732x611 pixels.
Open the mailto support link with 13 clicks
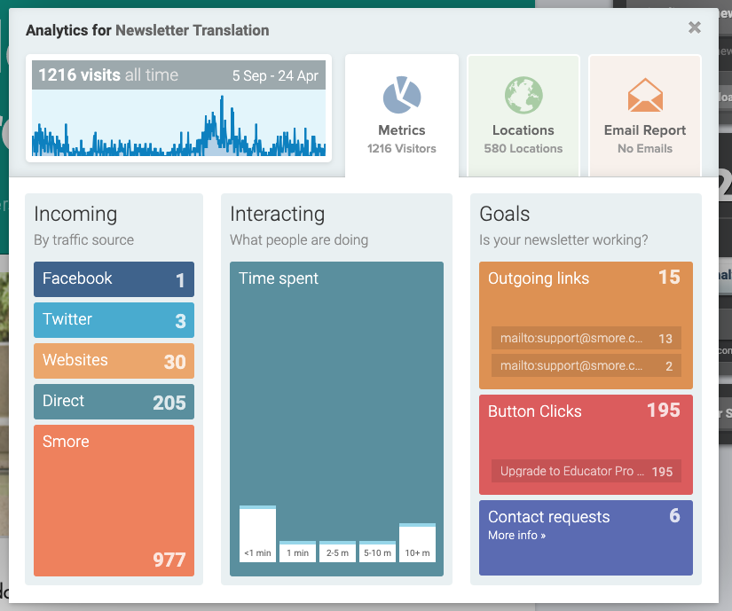[586, 338]
